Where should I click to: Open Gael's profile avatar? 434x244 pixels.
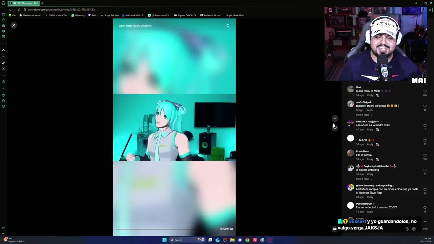351,89
